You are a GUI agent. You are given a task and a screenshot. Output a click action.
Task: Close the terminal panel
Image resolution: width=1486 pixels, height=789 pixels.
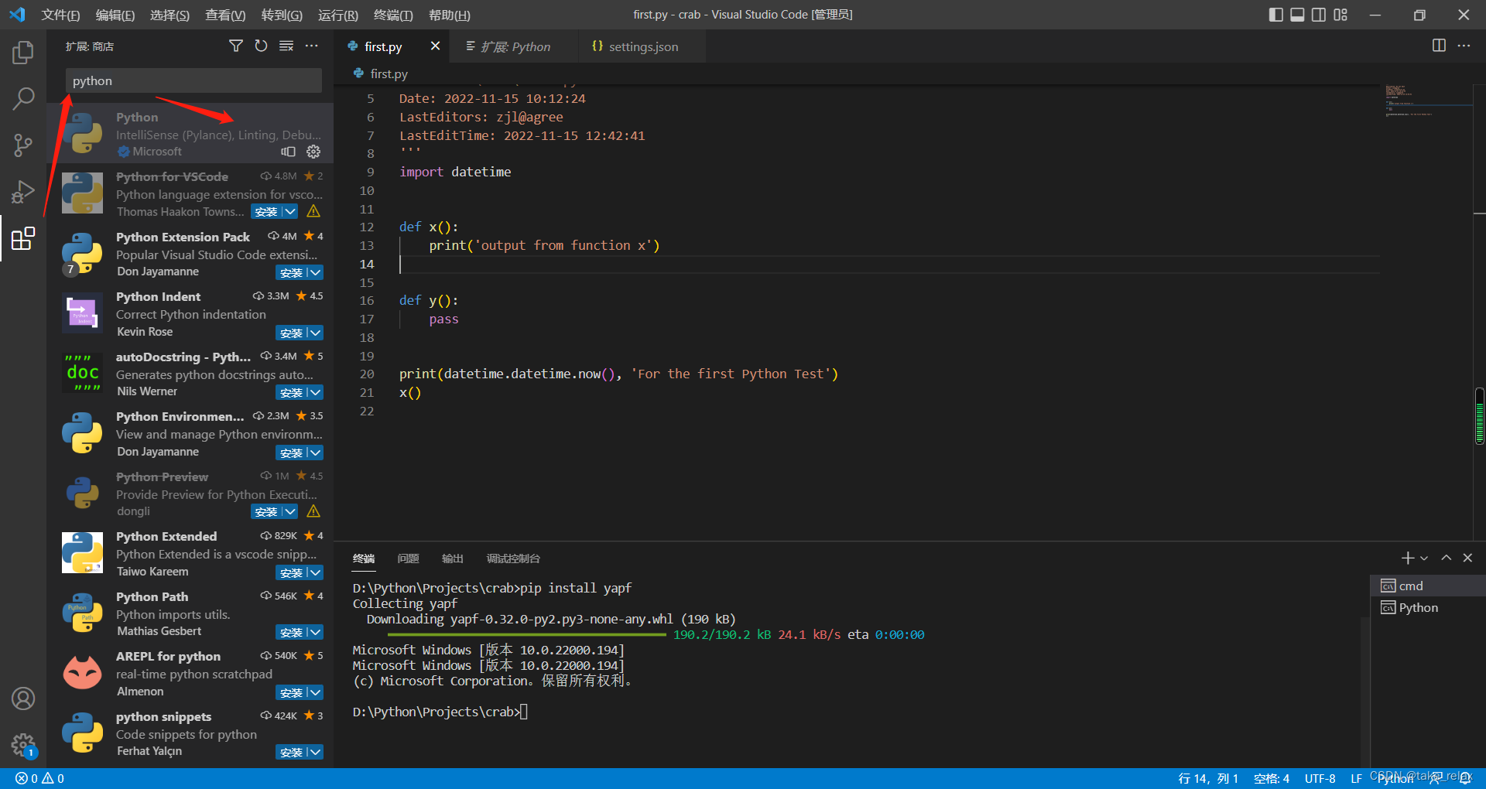1467,558
